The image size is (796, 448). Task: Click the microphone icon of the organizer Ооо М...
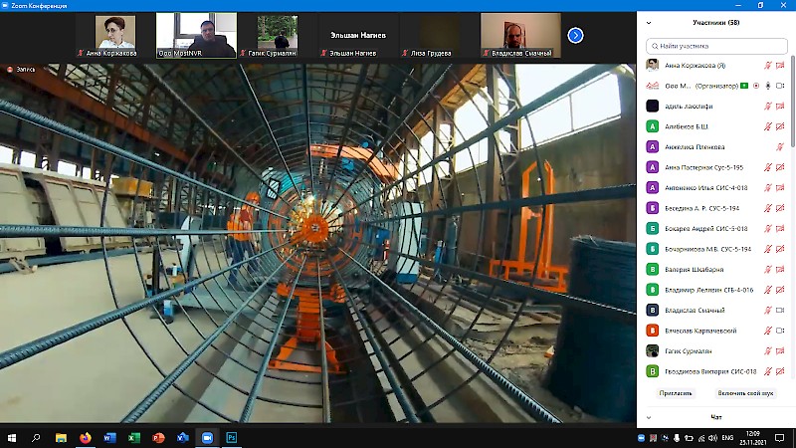[x=767, y=87]
